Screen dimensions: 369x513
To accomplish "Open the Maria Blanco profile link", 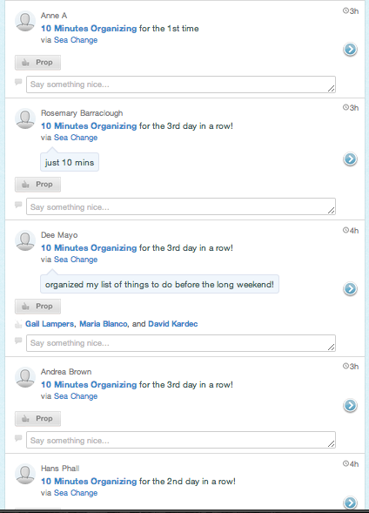I will pos(104,324).
